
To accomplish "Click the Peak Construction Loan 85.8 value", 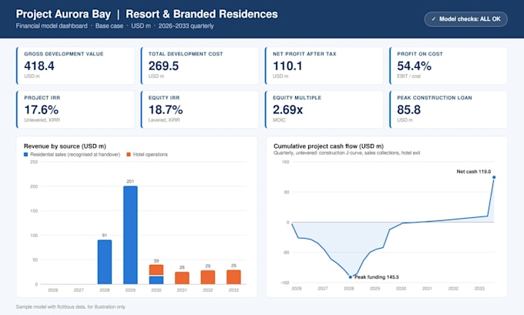I will coord(408,109).
